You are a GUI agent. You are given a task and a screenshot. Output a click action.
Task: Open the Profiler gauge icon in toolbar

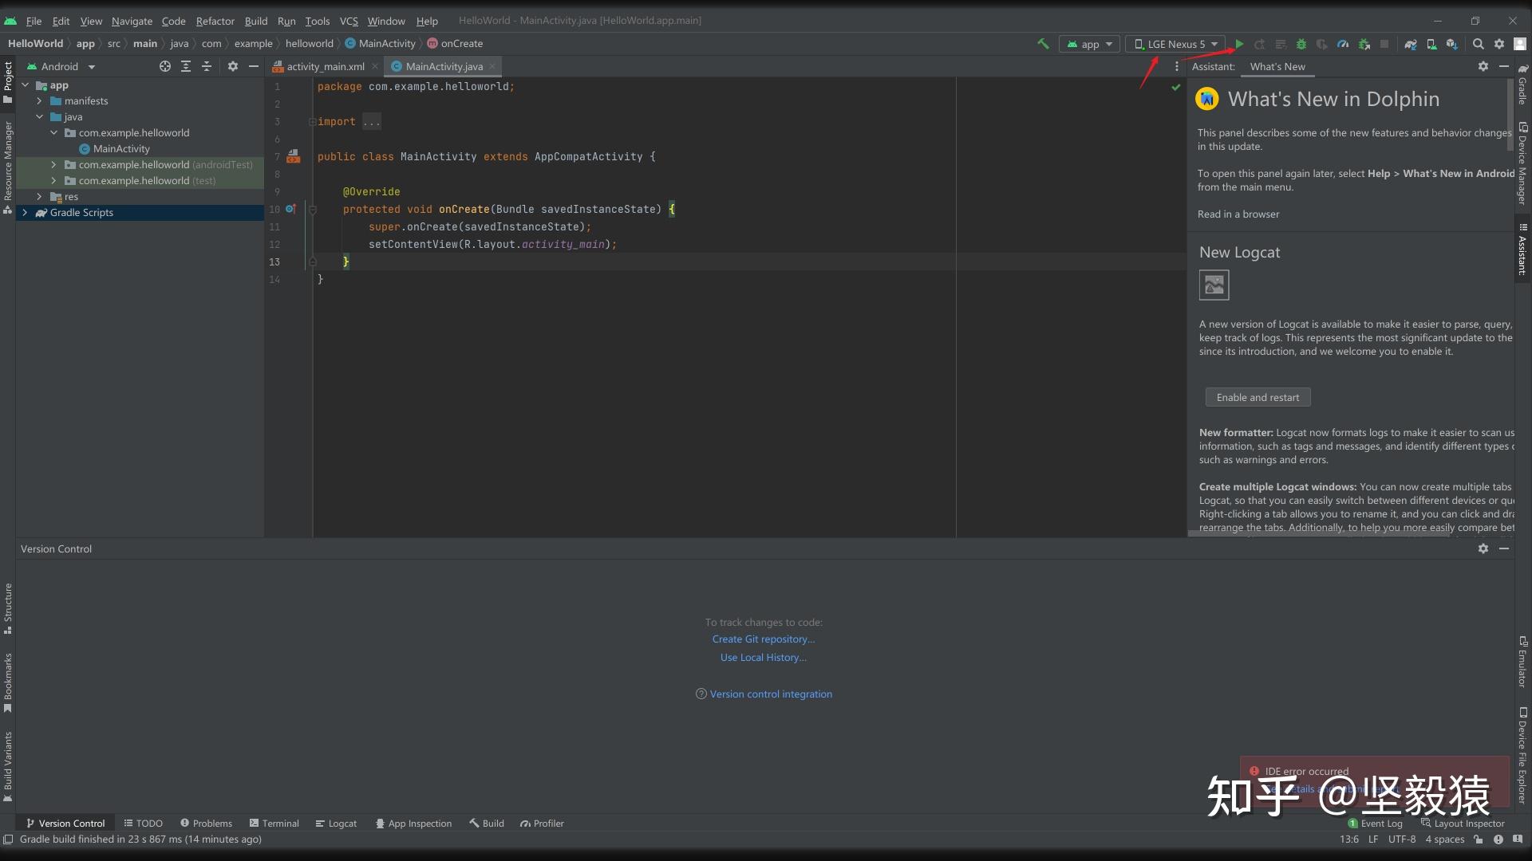[1343, 44]
